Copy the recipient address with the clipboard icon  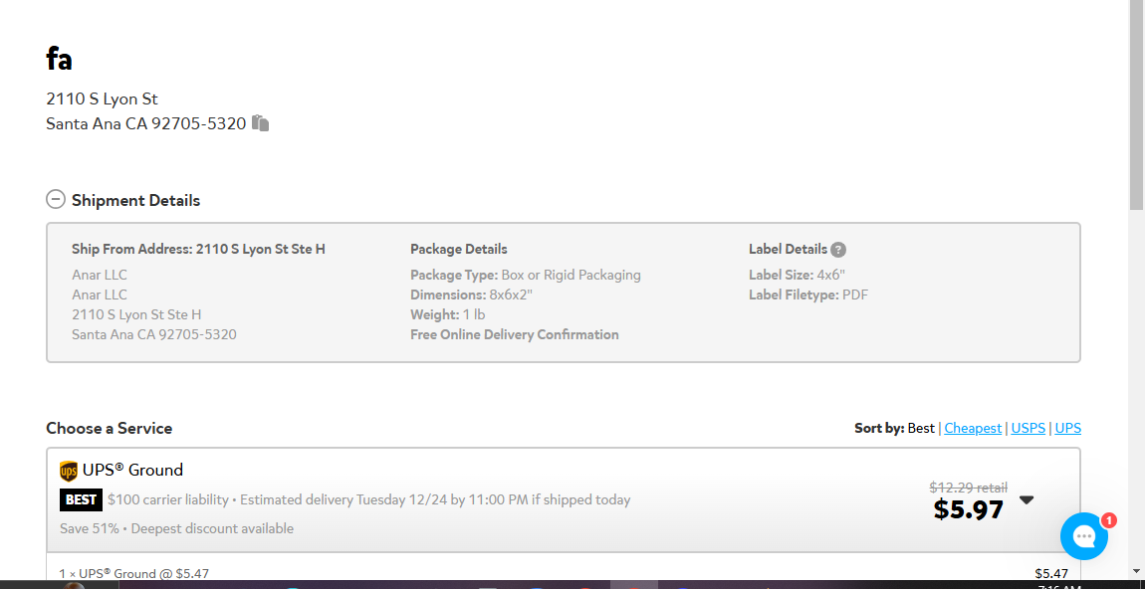(261, 123)
